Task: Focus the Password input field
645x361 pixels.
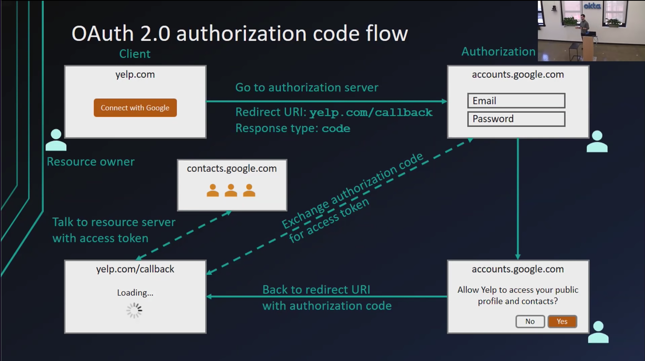Action: pos(516,119)
